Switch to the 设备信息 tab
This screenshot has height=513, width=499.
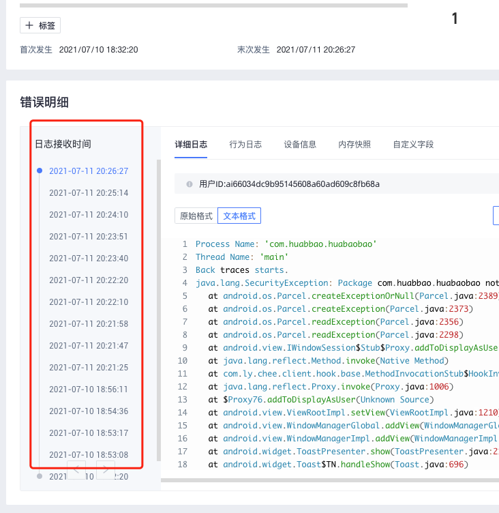tap(300, 145)
